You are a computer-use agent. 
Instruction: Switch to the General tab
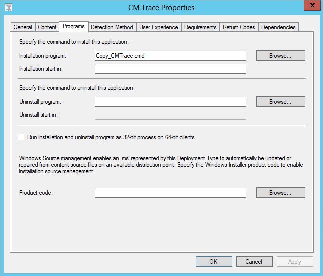(x=23, y=27)
